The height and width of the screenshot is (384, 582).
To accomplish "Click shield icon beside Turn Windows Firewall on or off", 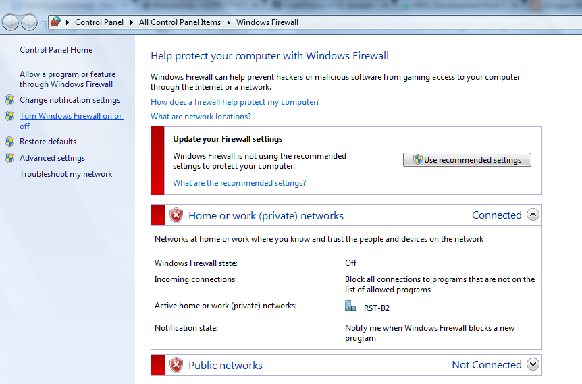I will (x=9, y=116).
